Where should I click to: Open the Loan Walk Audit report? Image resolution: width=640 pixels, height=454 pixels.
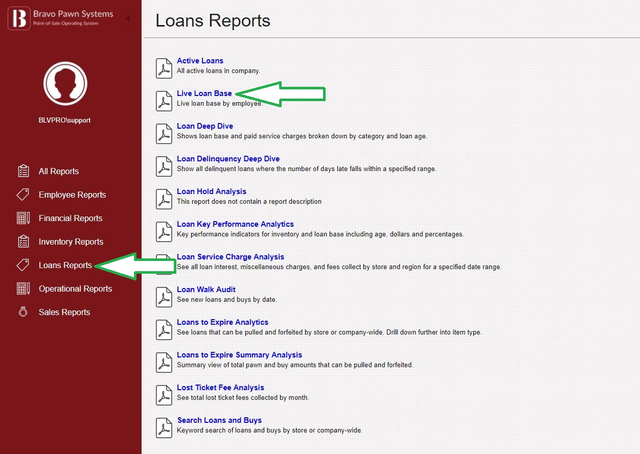206,290
